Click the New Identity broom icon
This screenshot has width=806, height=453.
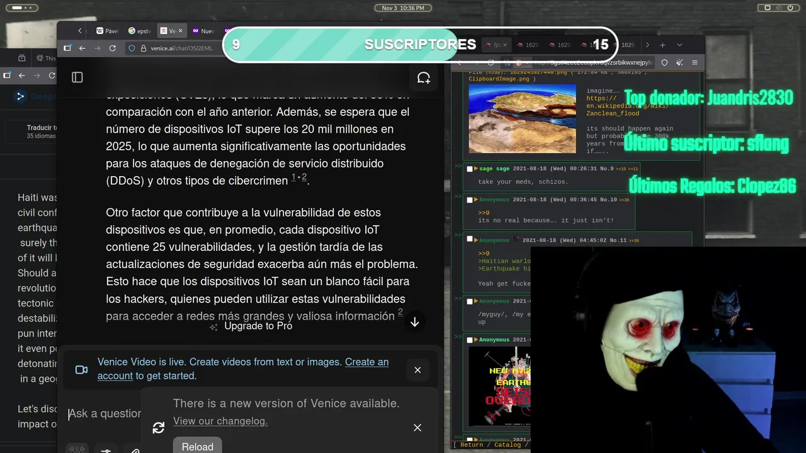[x=679, y=62]
